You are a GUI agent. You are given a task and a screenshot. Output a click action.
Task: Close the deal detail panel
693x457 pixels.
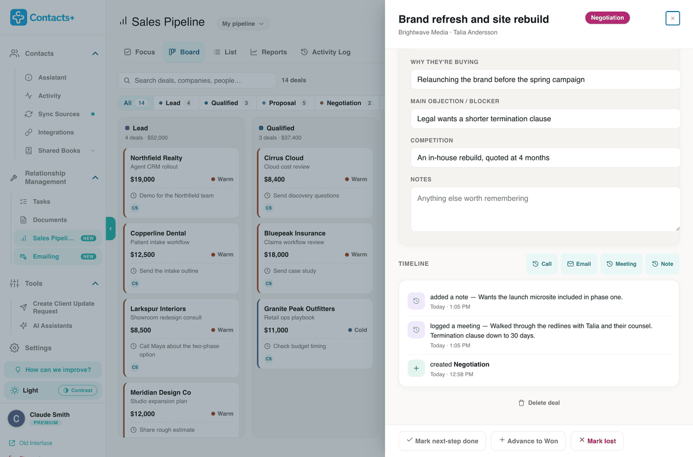pos(673,18)
